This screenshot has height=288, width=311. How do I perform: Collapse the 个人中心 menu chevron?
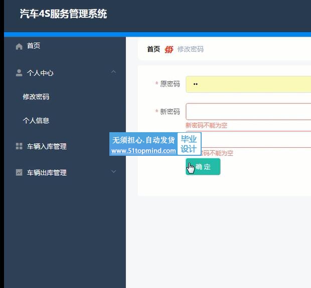click(114, 72)
